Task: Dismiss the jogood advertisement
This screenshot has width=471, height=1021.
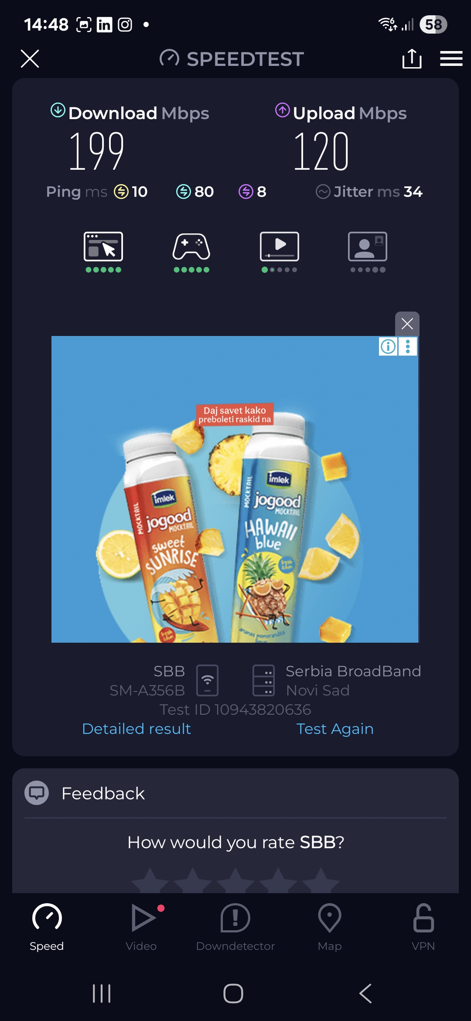Action: pyautogui.click(x=407, y=324)
